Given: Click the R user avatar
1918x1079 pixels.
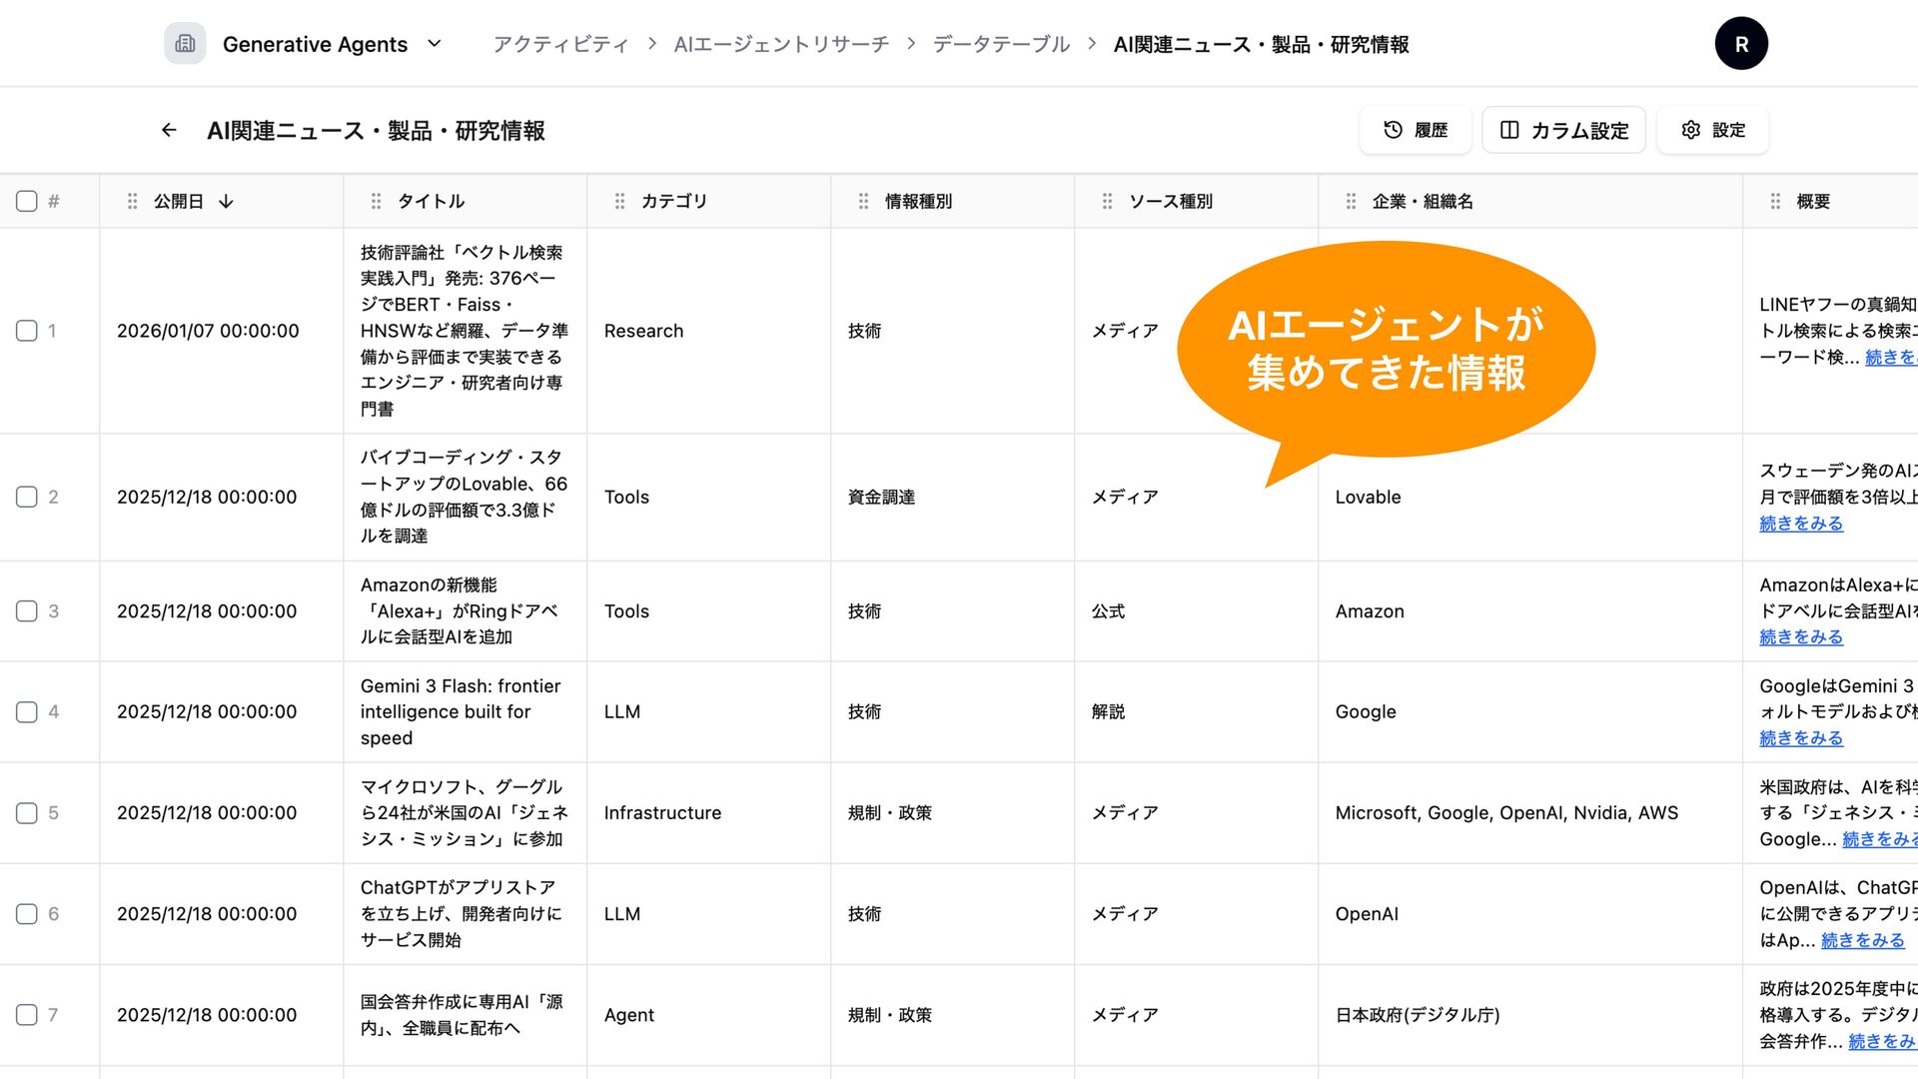Looking at the screenshot, I should (x=1741, y=44).
